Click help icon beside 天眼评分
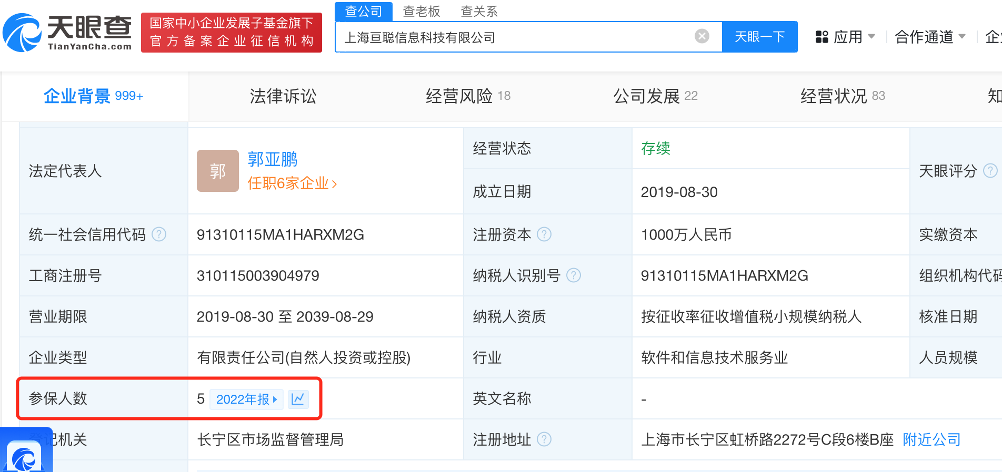This screenshot has width=1002, height=472. click(x=990, y=171)
